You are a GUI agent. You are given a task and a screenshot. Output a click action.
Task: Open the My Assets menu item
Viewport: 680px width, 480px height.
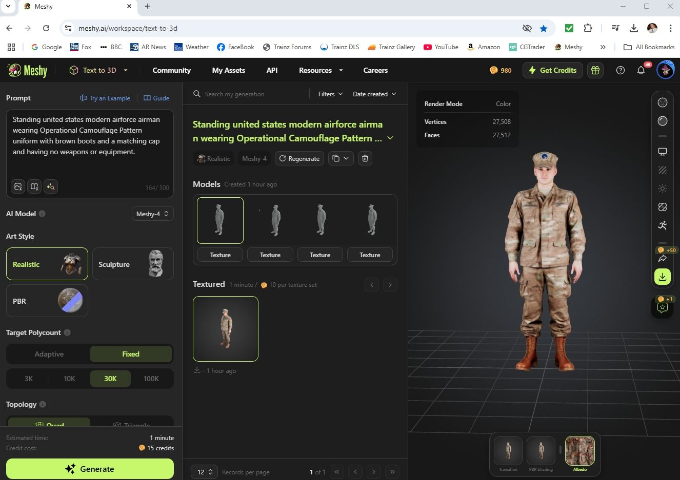(228, 70)
